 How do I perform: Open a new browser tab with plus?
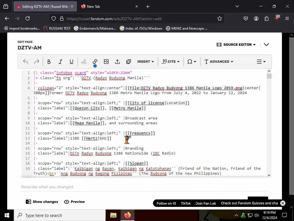click(148, 7)
